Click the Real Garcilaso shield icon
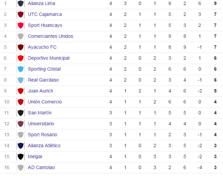The width and height of the screenshot is (223, 176). 21,80
